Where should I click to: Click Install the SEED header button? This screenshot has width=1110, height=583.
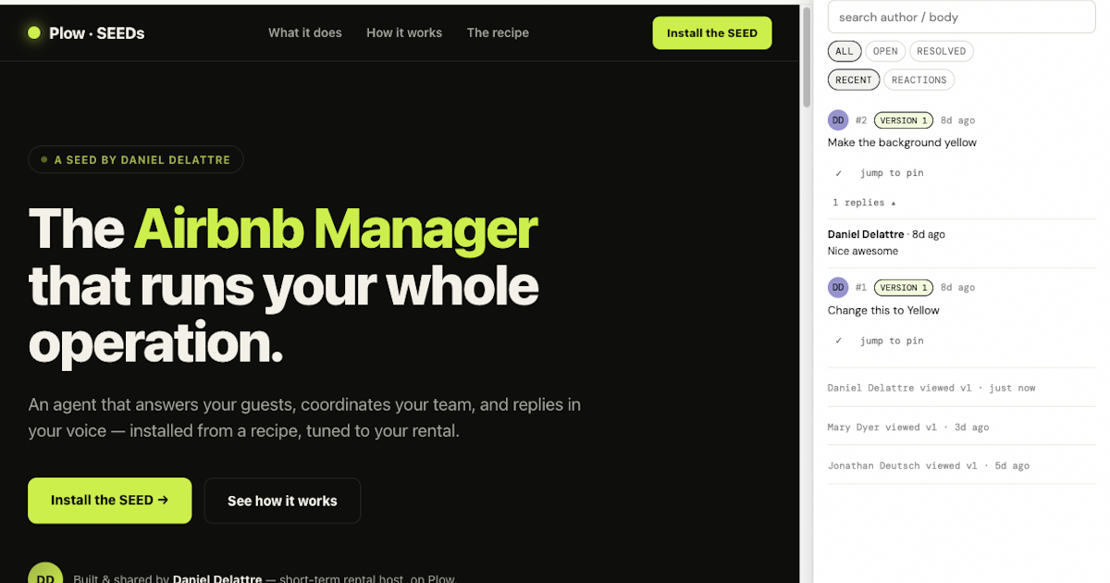pyautogui.click(x=712, y=32)
